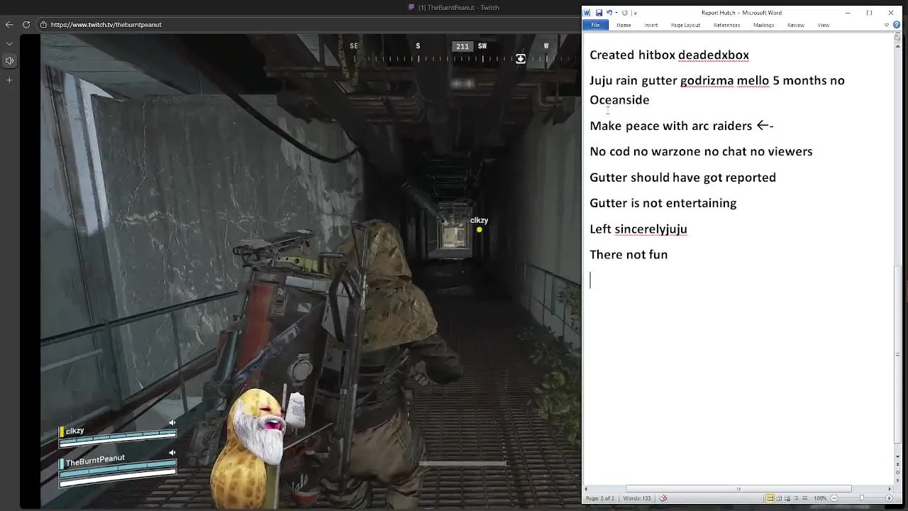Screen dimensions: 908x511
Task: Click the word 'godrizma' in the document
Action: point(707,80)
